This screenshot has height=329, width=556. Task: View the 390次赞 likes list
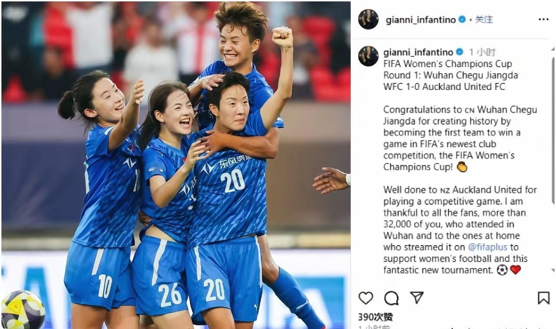point(375,317)
